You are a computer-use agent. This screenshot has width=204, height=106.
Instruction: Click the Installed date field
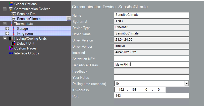pos(152,52)
